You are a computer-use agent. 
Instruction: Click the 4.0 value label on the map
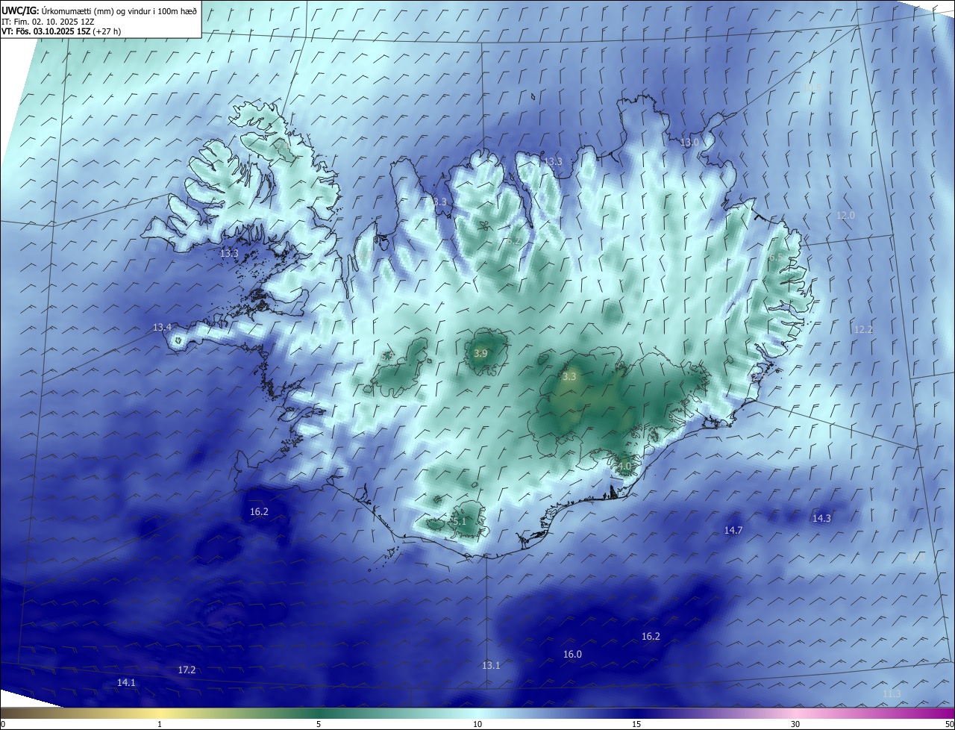pyautogui.click(x=624, y=466)
